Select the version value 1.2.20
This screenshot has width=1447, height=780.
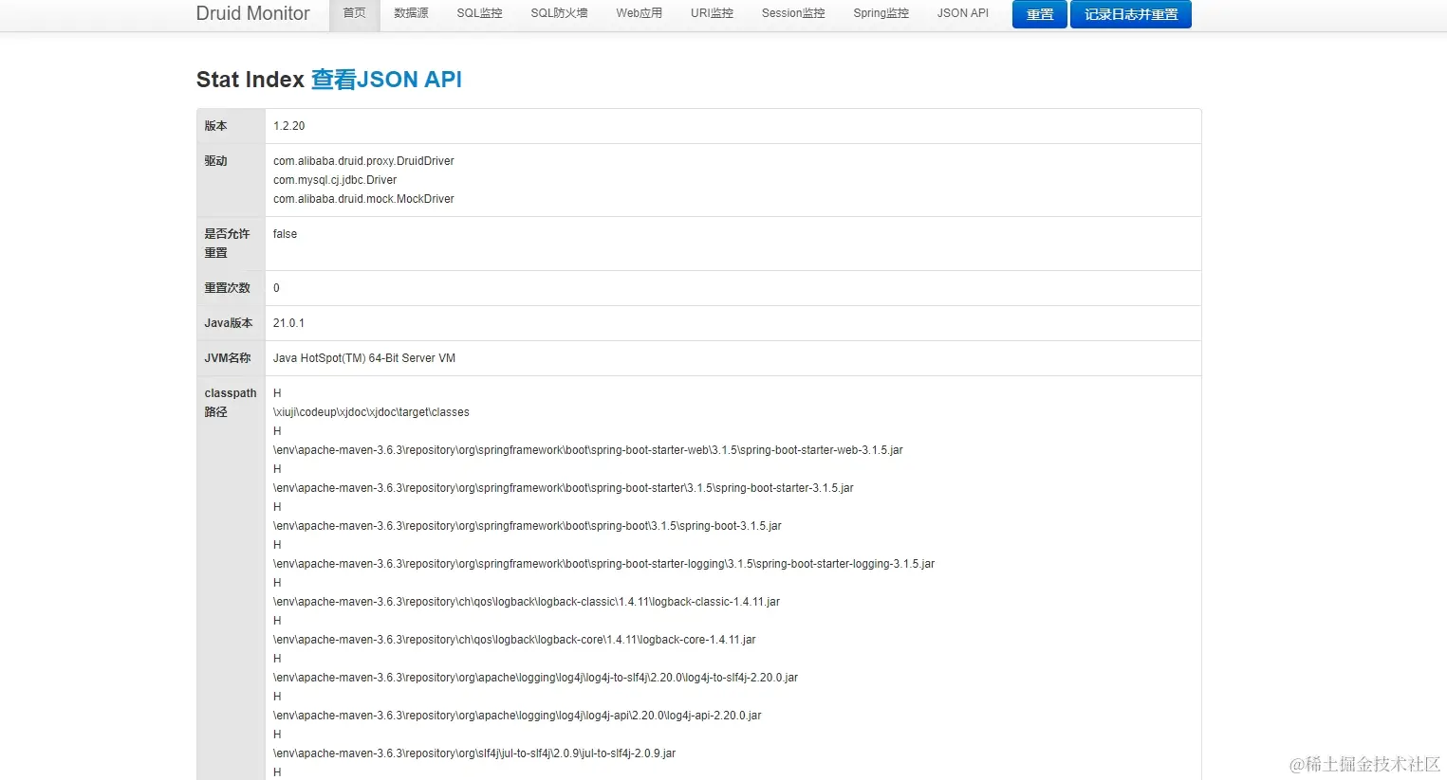[288, 125]
